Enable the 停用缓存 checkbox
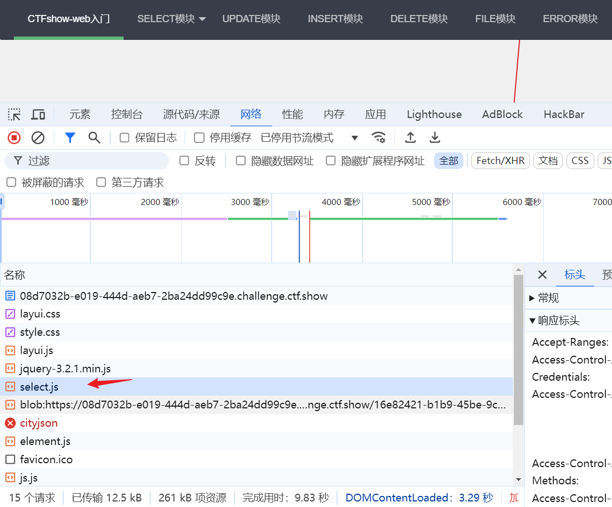Image resolution: width=612 pixels, height=507 pixels. coord(199,137)
